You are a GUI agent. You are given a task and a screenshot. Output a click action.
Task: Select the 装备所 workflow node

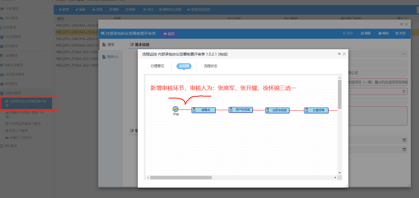(x=203, y=110)
